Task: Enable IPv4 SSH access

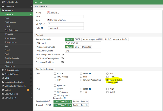Action: 81,77
